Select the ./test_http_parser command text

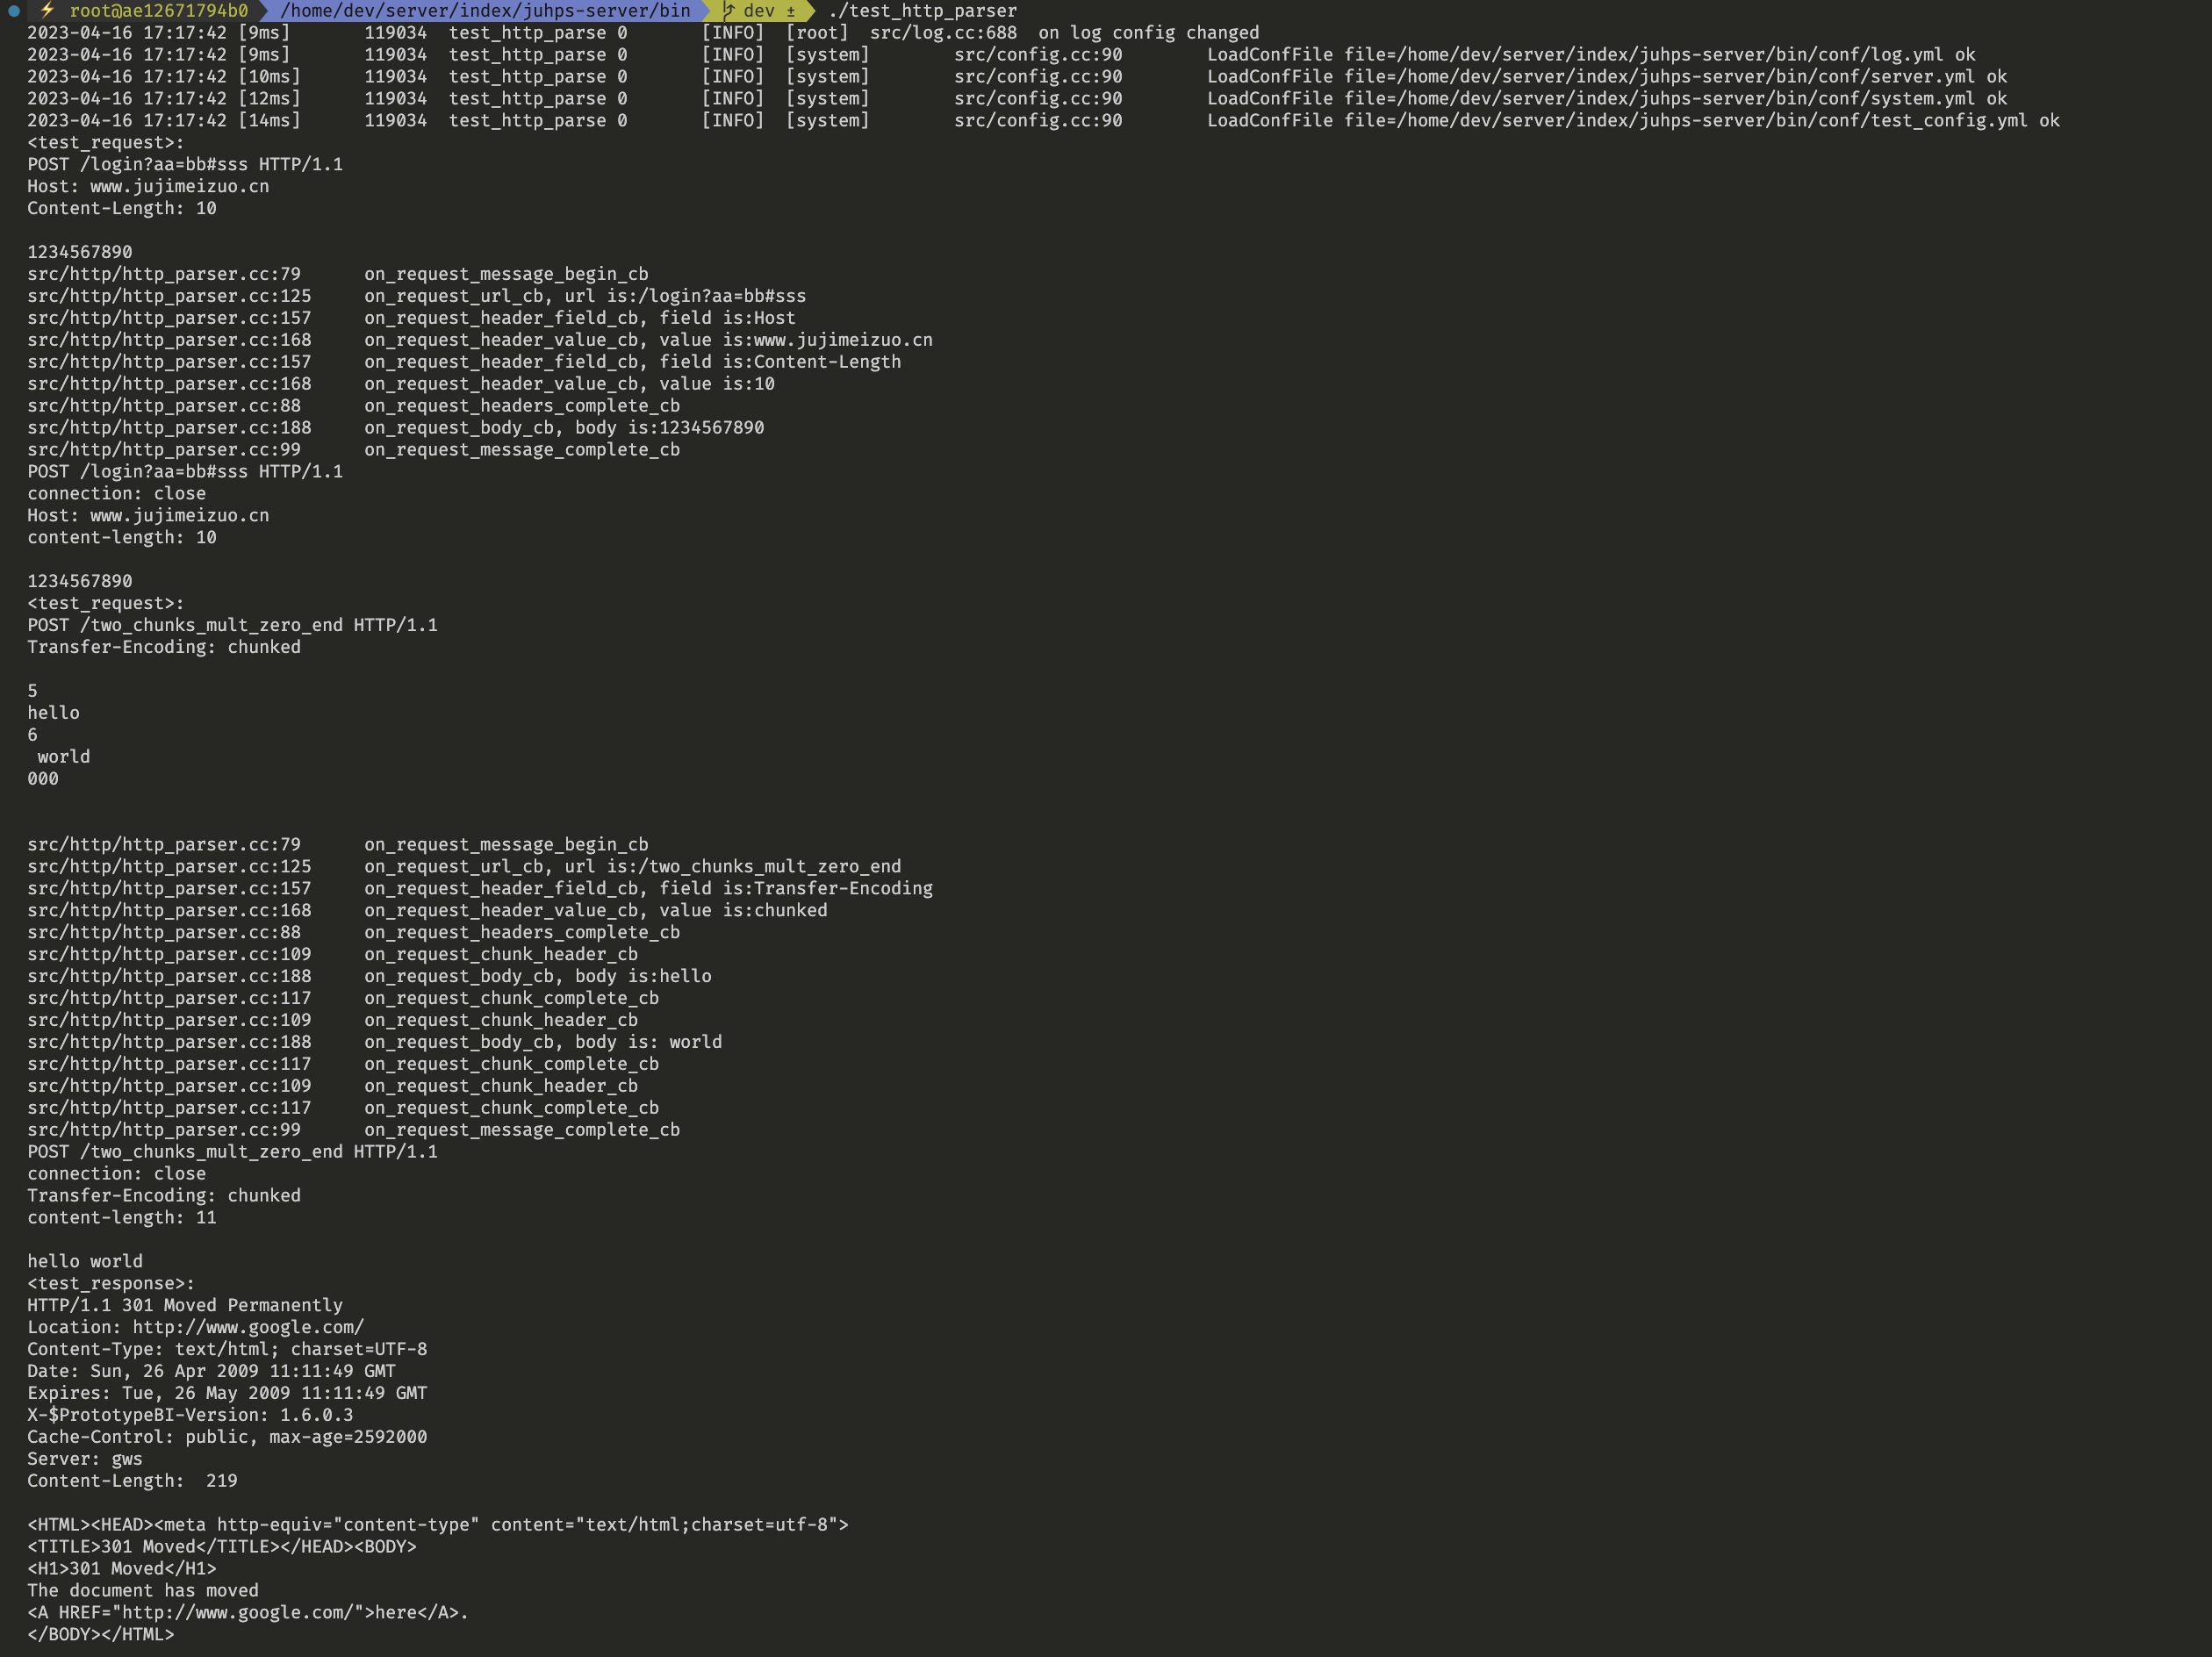922,11
